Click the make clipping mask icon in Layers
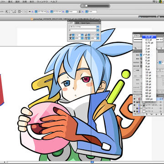Screen dimensions: 164x164 pos(147,114)
